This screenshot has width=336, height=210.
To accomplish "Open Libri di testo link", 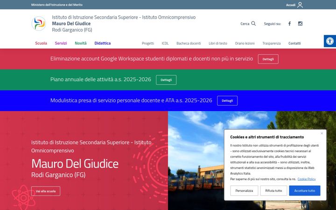I will click(x=218, y=43).
